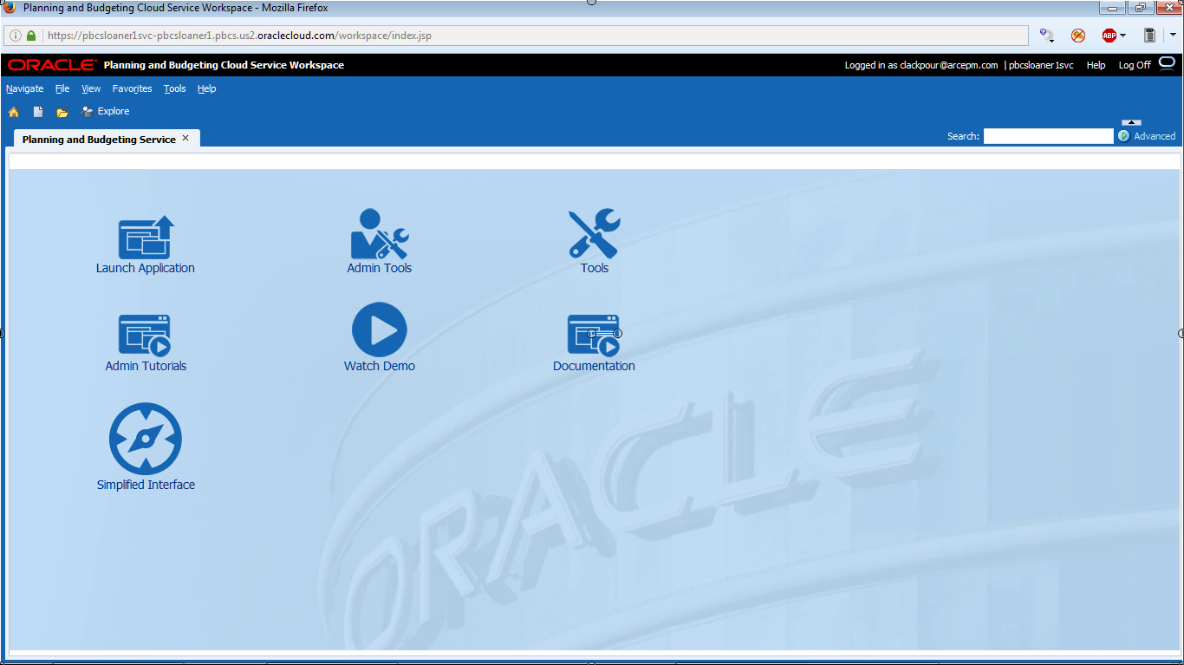This screenshot has width=1184, height=665.
Task: Open the View menu
Action: [91, 88]
